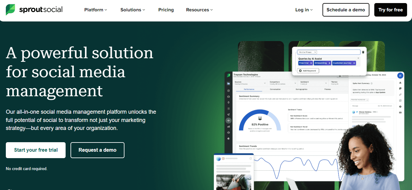Click the trash icon beside Word or Phrase field
The image size is (412, 190).
(363, 52)
